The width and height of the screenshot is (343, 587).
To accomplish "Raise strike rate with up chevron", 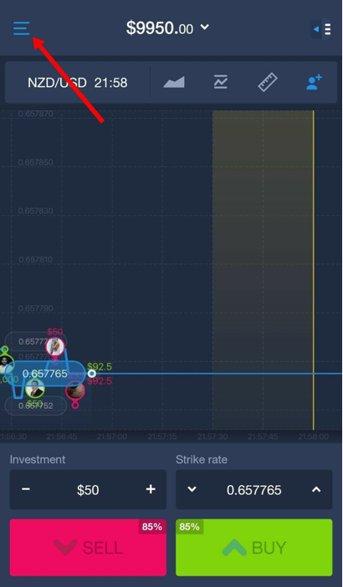I will (x=316, y=489).
